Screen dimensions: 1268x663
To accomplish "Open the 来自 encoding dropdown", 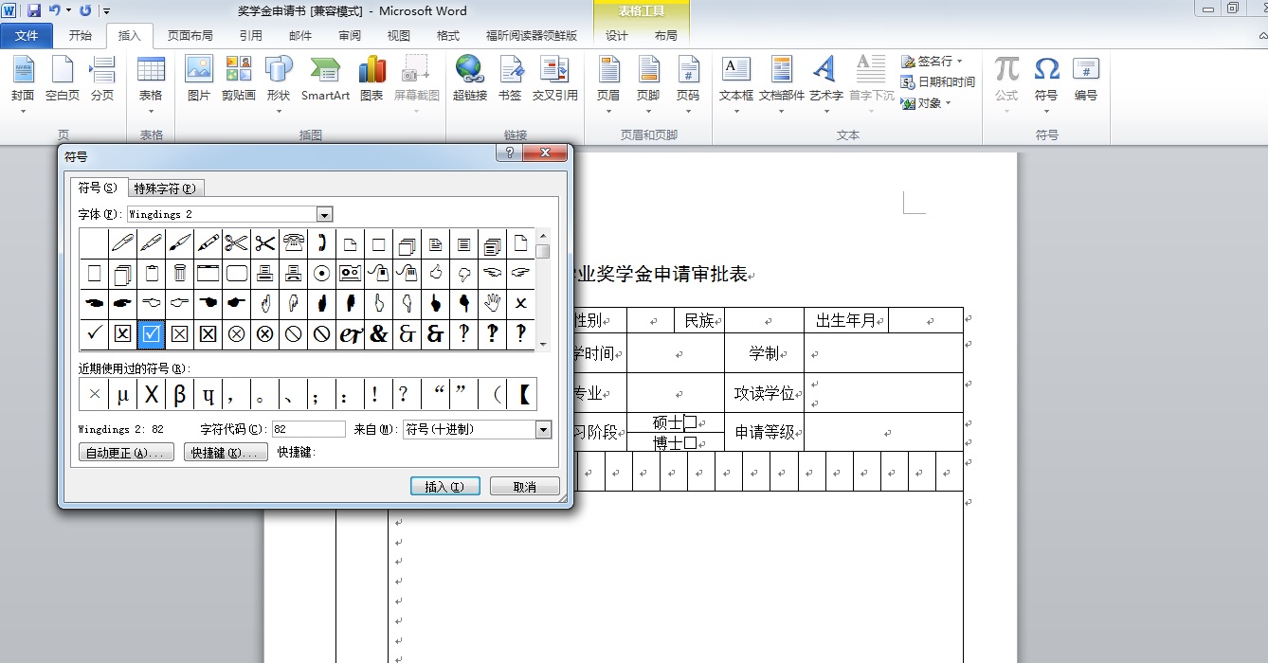I will point(543,429).
